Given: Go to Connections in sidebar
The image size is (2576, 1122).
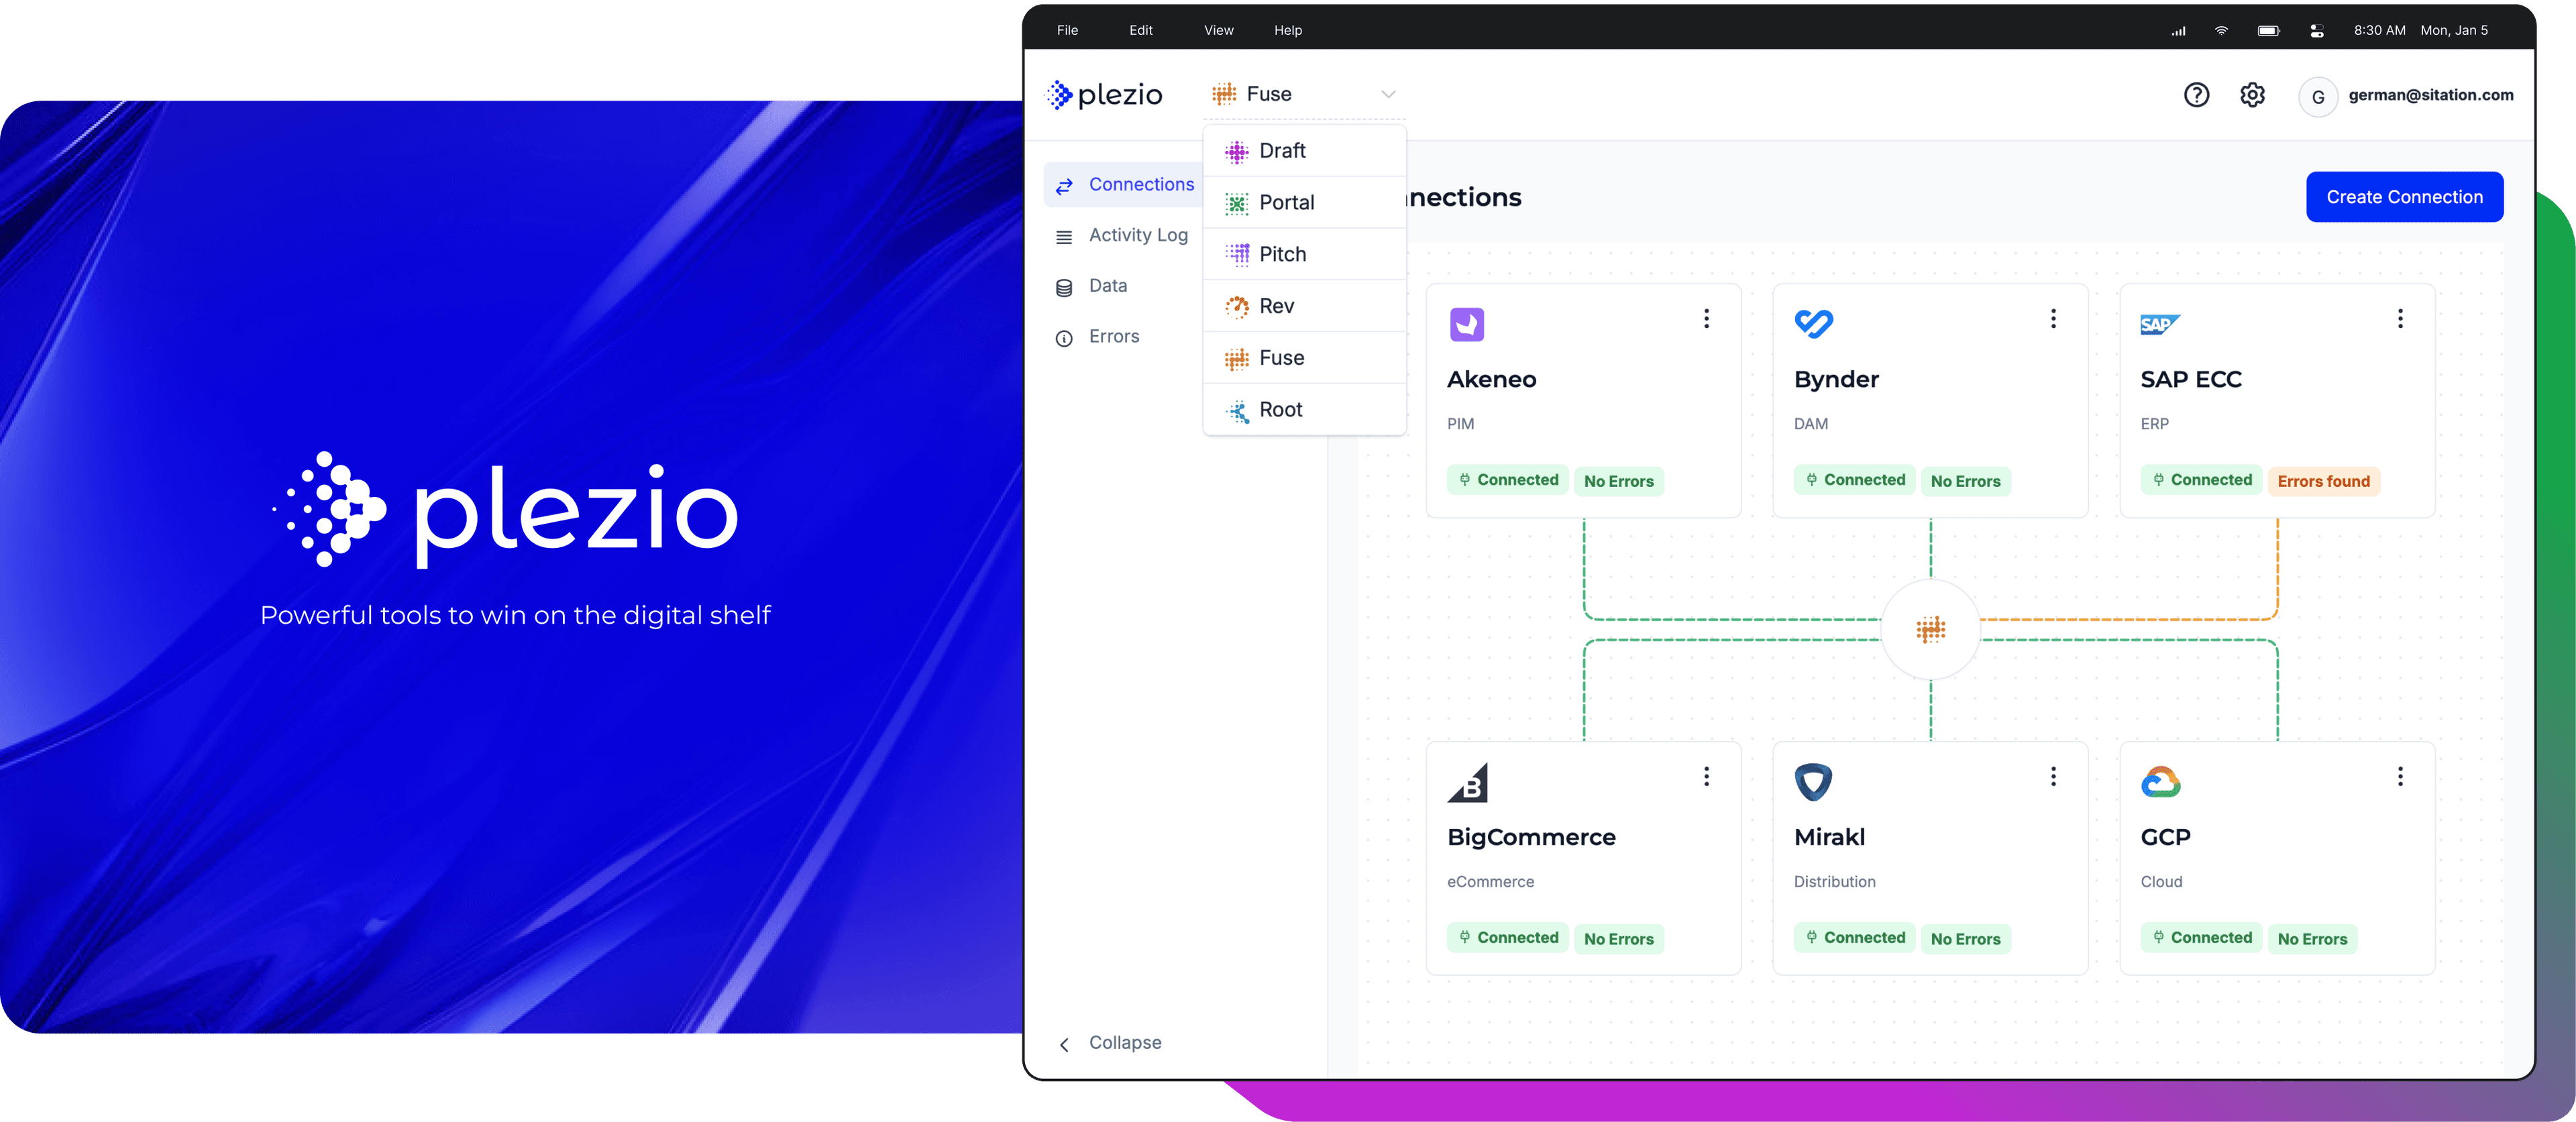Looking at the screenshot, I should tap(1124, 185).
